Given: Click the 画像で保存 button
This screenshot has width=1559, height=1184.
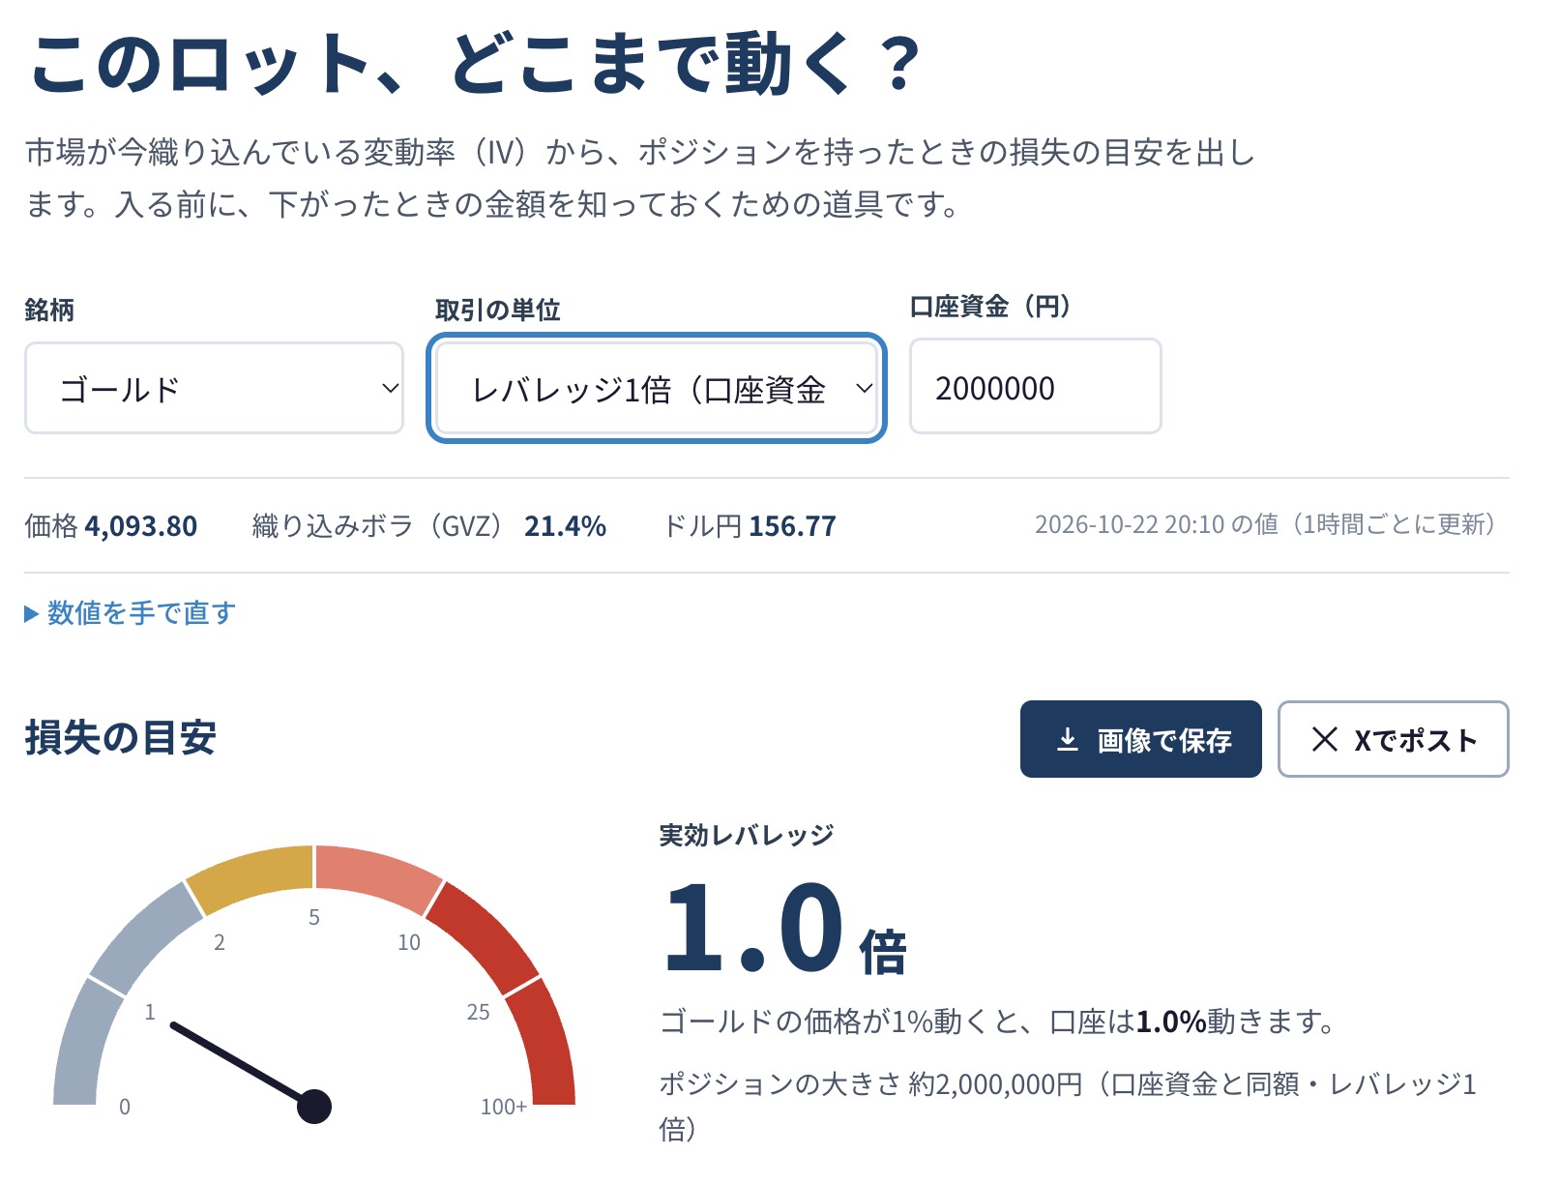Looking at the screenshot, I should [x=1141, y=739].
